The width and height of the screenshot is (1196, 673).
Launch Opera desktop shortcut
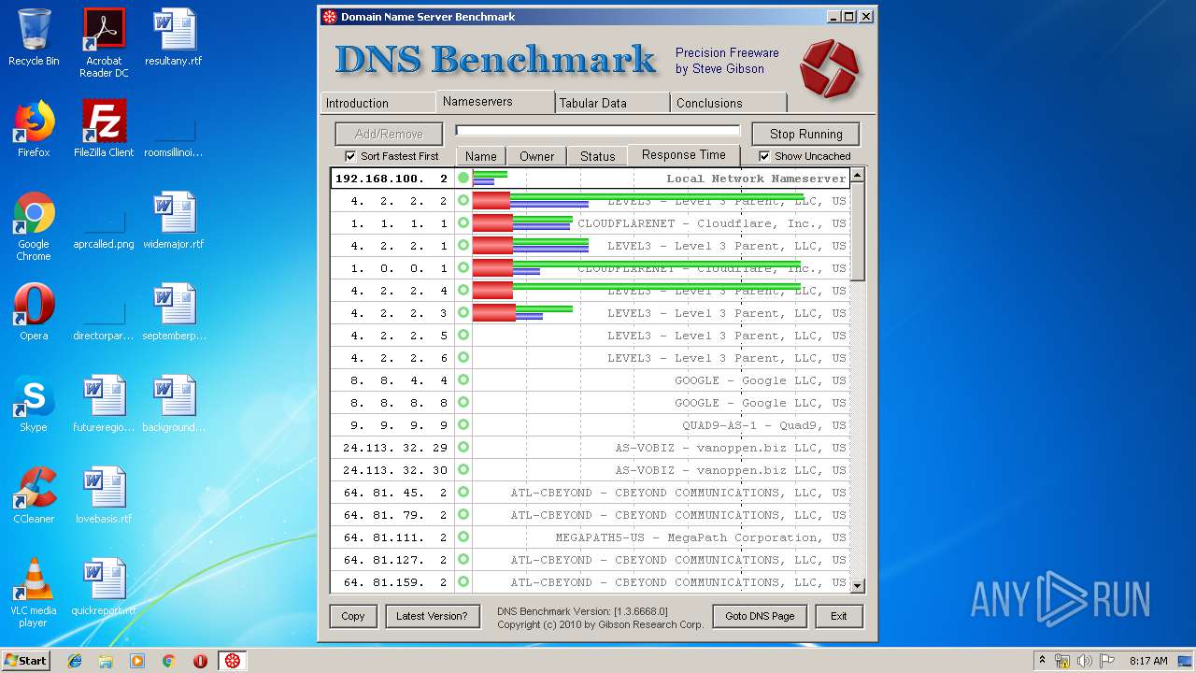coord(34,312)
